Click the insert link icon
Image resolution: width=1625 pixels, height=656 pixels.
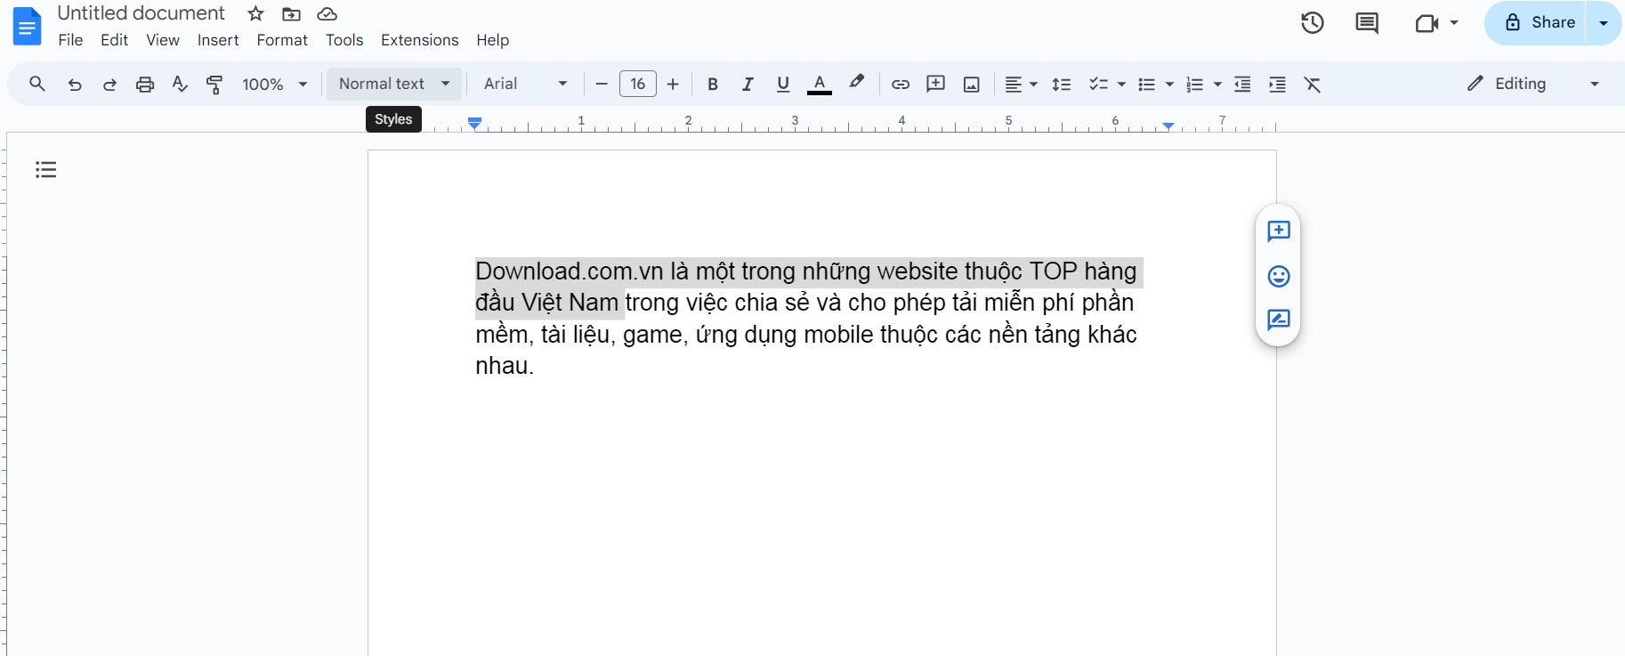coord(901,85)
